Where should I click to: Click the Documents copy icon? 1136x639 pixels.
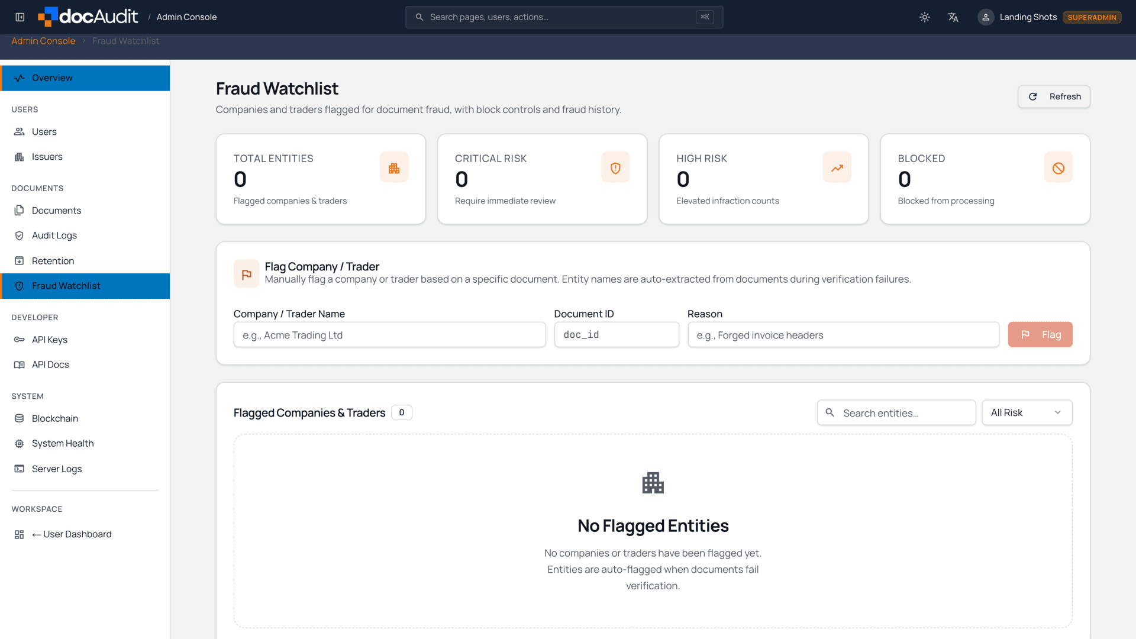point(20,211)
